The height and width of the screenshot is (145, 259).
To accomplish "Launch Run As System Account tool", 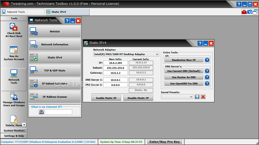I will click(x=14, y=53).
